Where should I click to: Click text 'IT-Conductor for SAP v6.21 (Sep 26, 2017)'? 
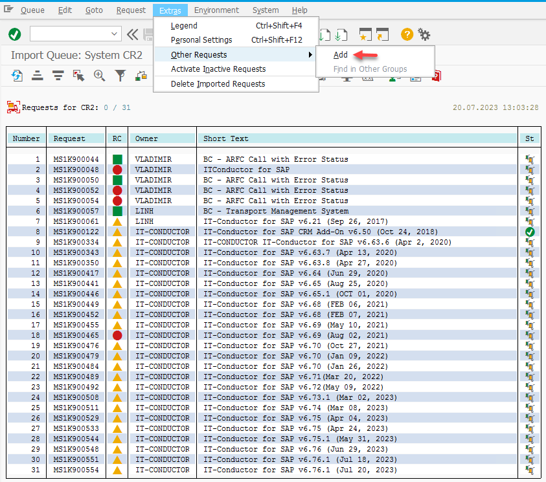[295, 221]
